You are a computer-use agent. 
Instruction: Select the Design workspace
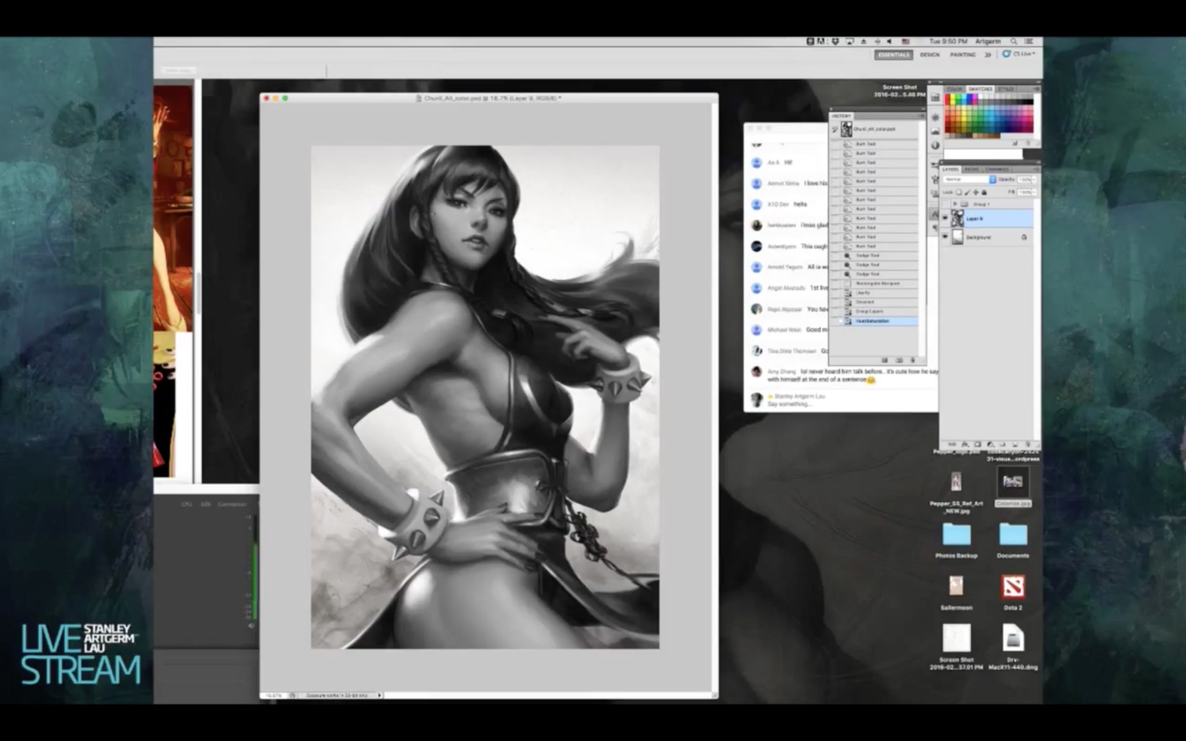[930, 55]
